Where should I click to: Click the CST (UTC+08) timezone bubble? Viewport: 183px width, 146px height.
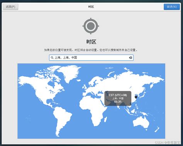coord(118,98)
